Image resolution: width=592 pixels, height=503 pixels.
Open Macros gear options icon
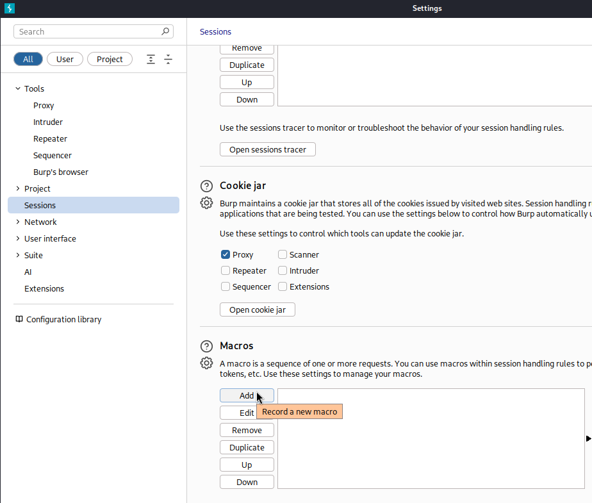click(206, 363)
